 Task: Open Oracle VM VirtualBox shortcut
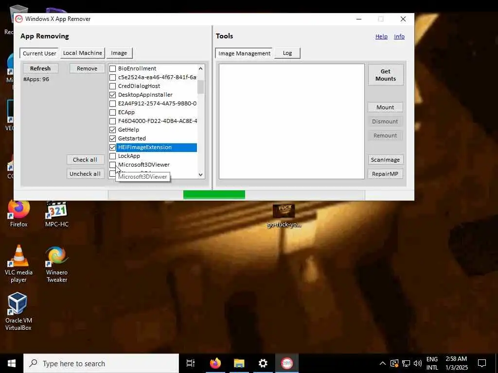click(18, 312)
